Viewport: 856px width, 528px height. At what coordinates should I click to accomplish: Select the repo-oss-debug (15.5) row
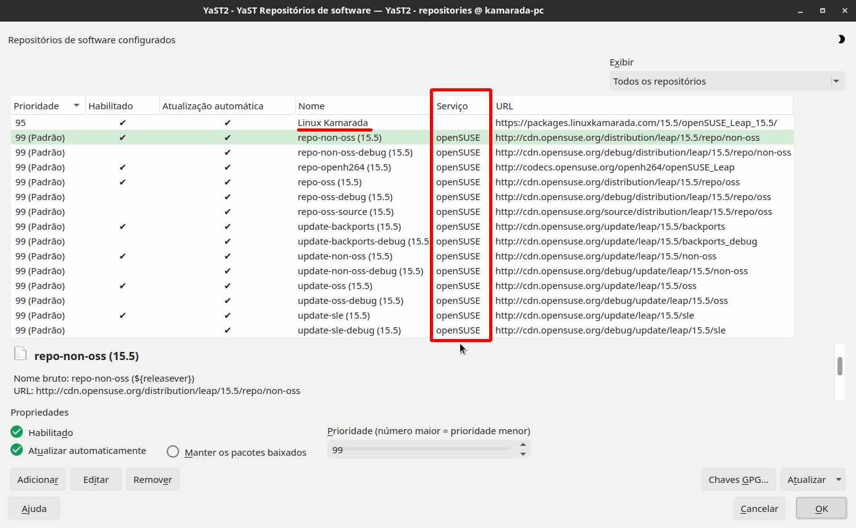(401, 197)
